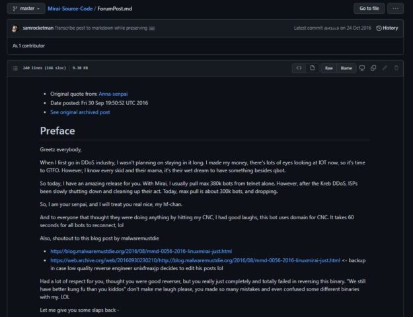
Task: Expand the commit message ellipsis
Action: point(152,28)
